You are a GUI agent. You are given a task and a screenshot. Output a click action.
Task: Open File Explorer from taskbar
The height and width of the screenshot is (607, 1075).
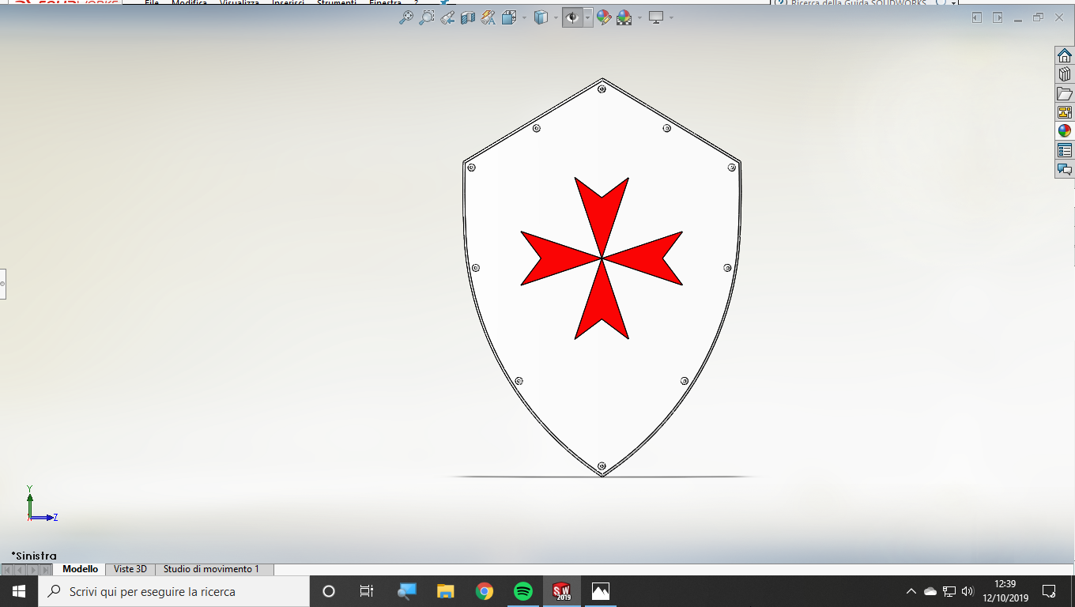(446, 591)
